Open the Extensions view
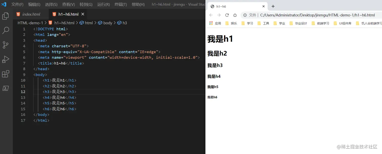This screenshot has width=382, height=154. [6, 74]
